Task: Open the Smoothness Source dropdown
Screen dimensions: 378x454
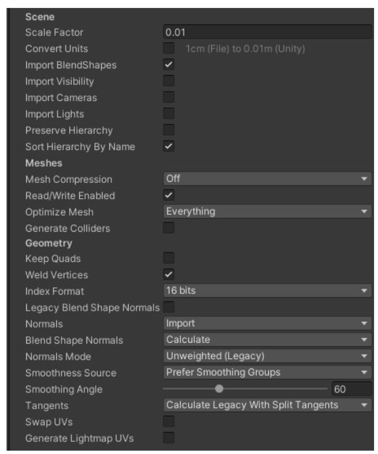Action: 267,372
